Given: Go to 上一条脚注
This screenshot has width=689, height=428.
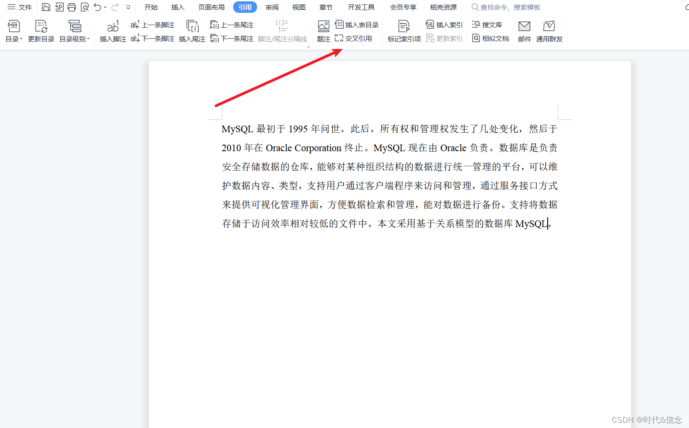Looking at the screenshot, I should [152, 25].
